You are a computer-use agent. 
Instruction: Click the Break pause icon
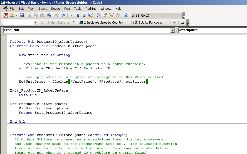(78, 15)
